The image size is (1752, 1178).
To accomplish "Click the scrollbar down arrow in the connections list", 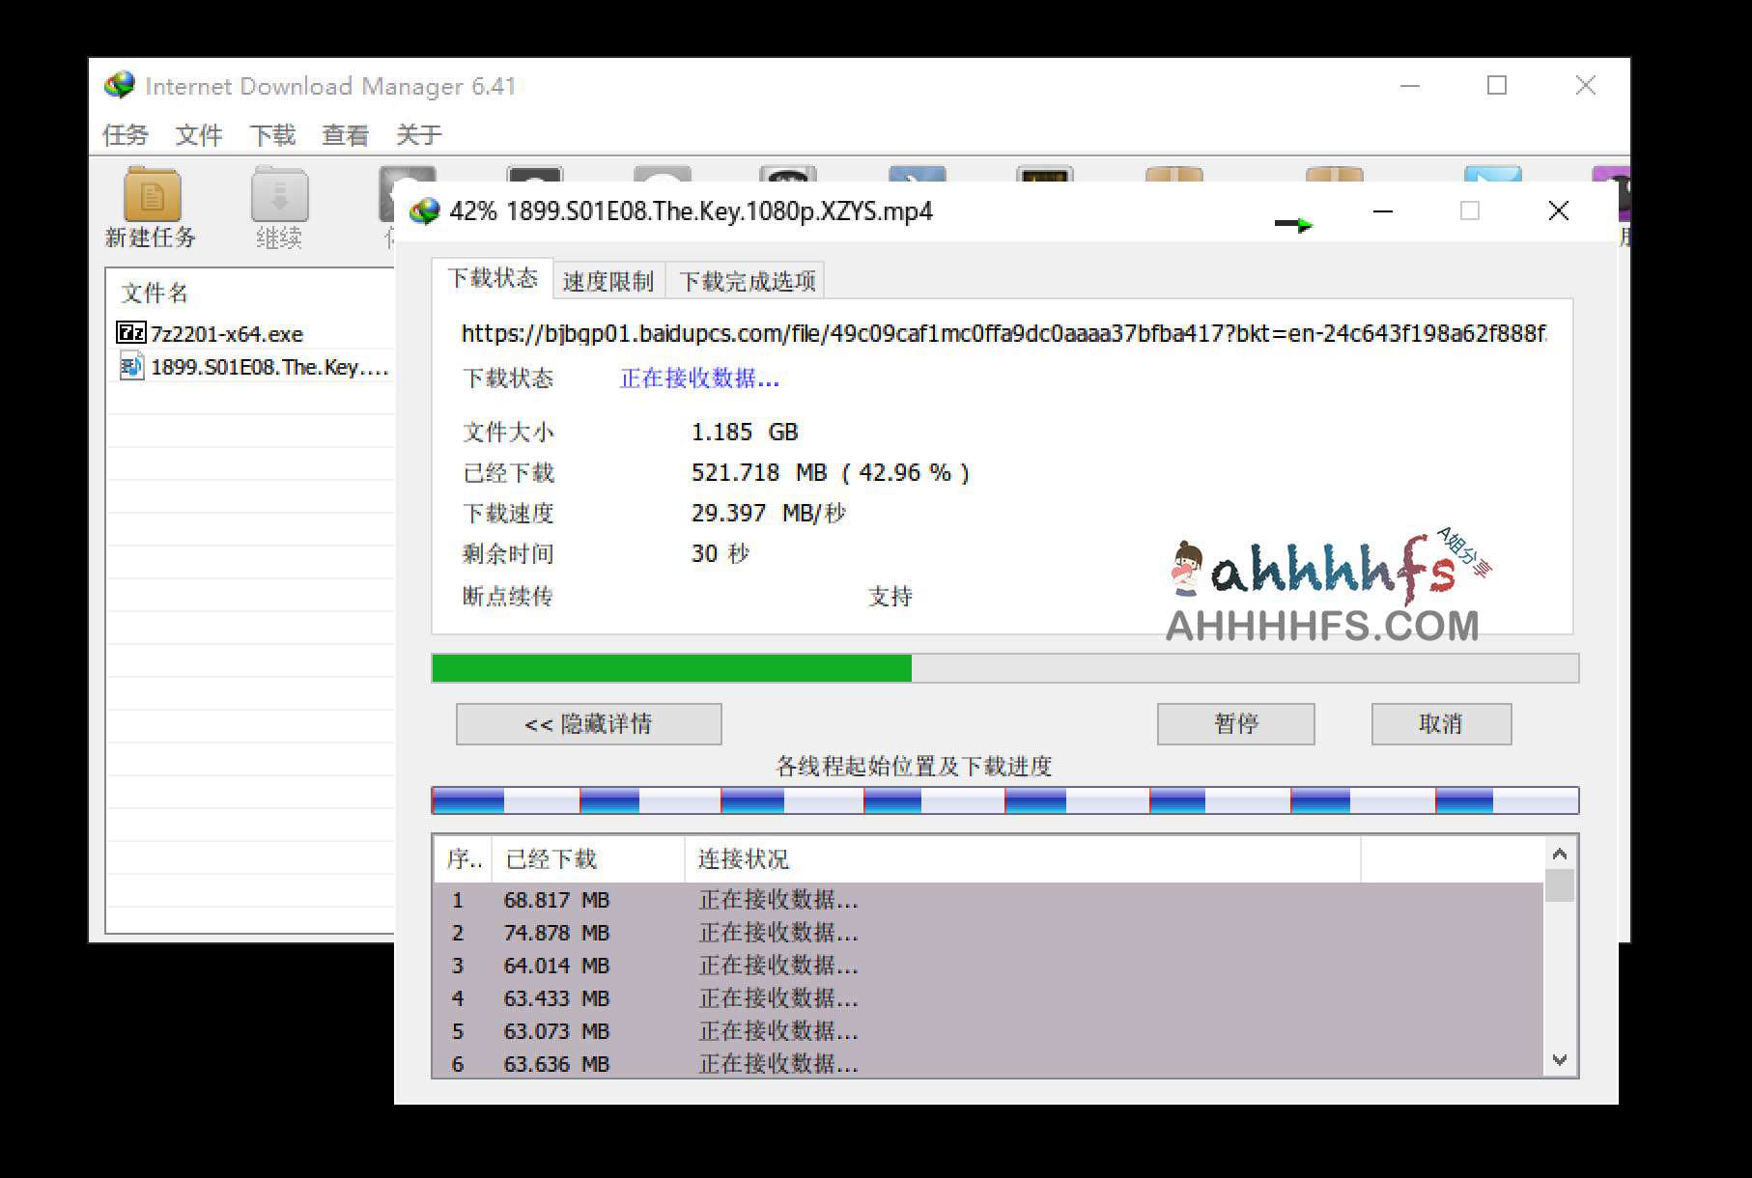I will point(1561,1060).
